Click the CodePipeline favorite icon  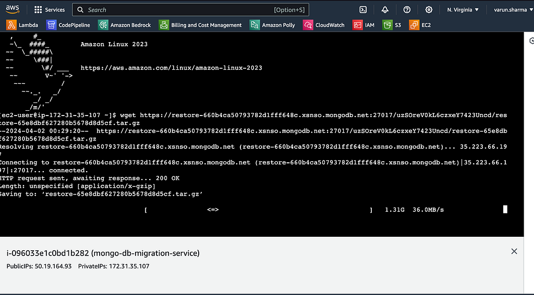[51, 25]
